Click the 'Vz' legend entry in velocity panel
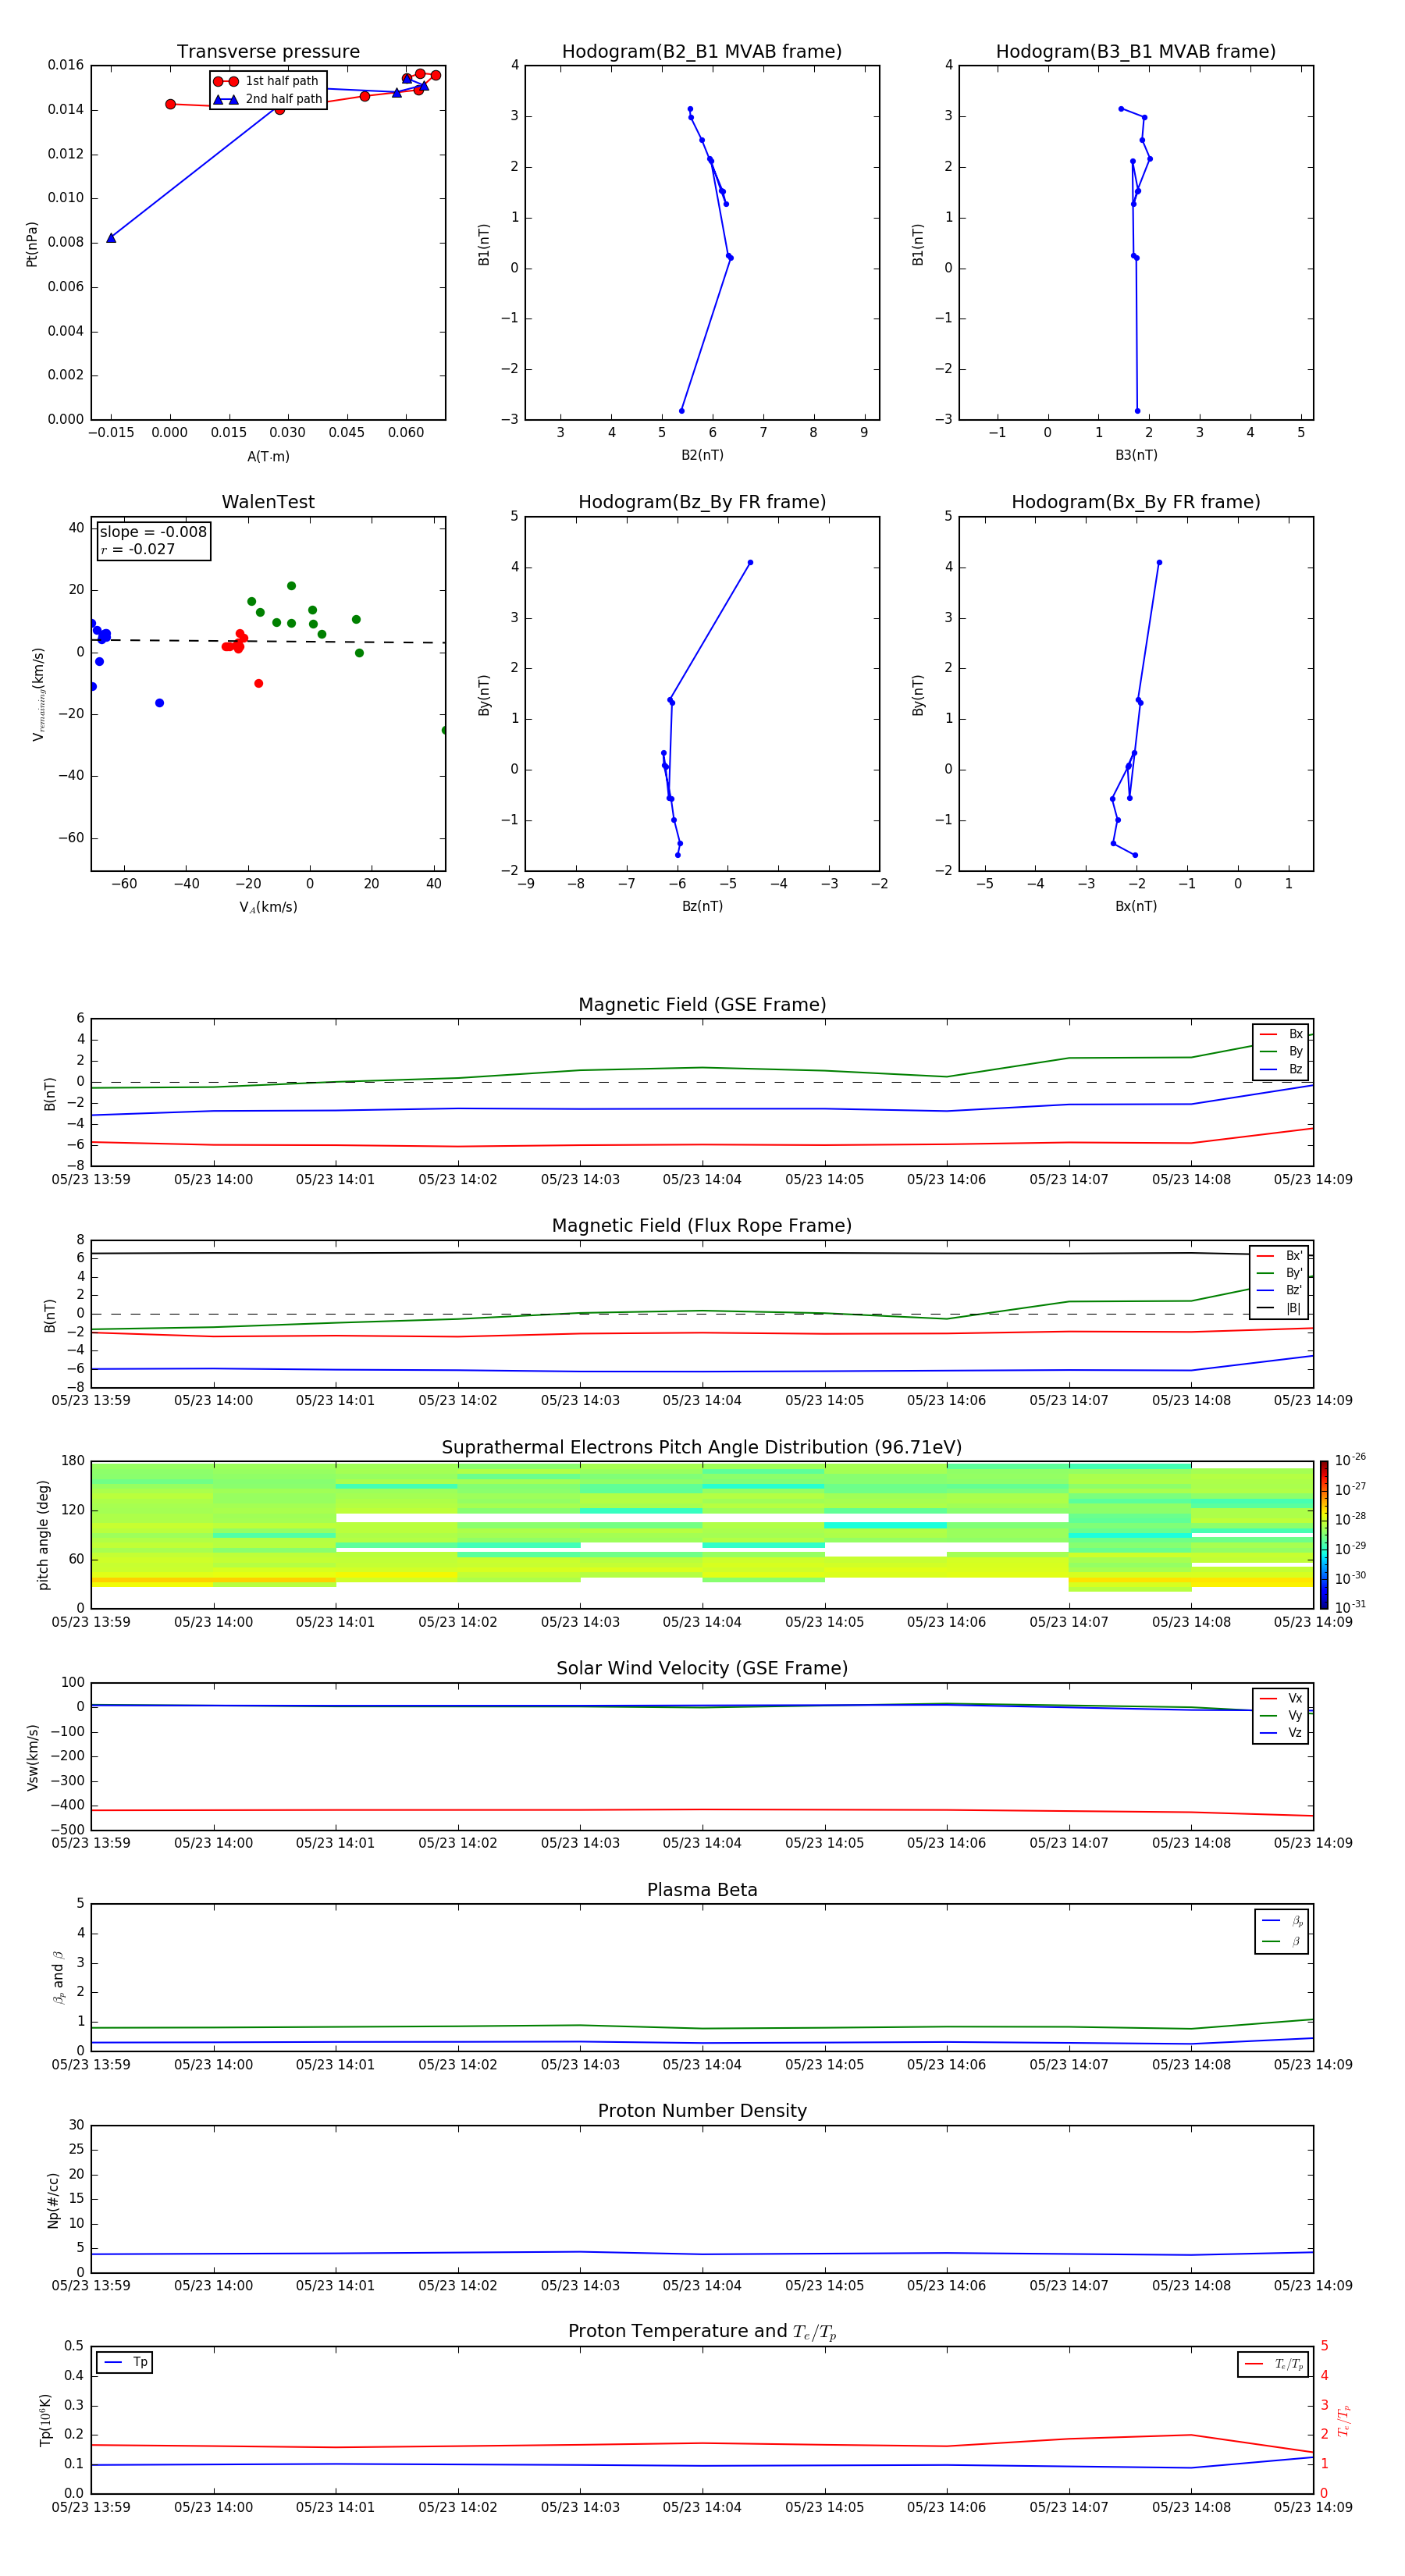This screenshot has width=1405, height=2576. tap(1282, 1733)
